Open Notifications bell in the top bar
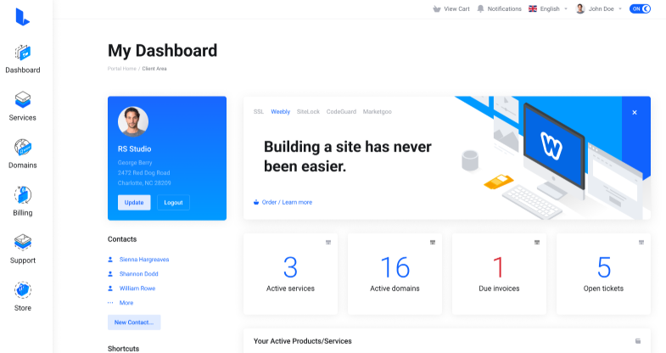 coord(481,8)
